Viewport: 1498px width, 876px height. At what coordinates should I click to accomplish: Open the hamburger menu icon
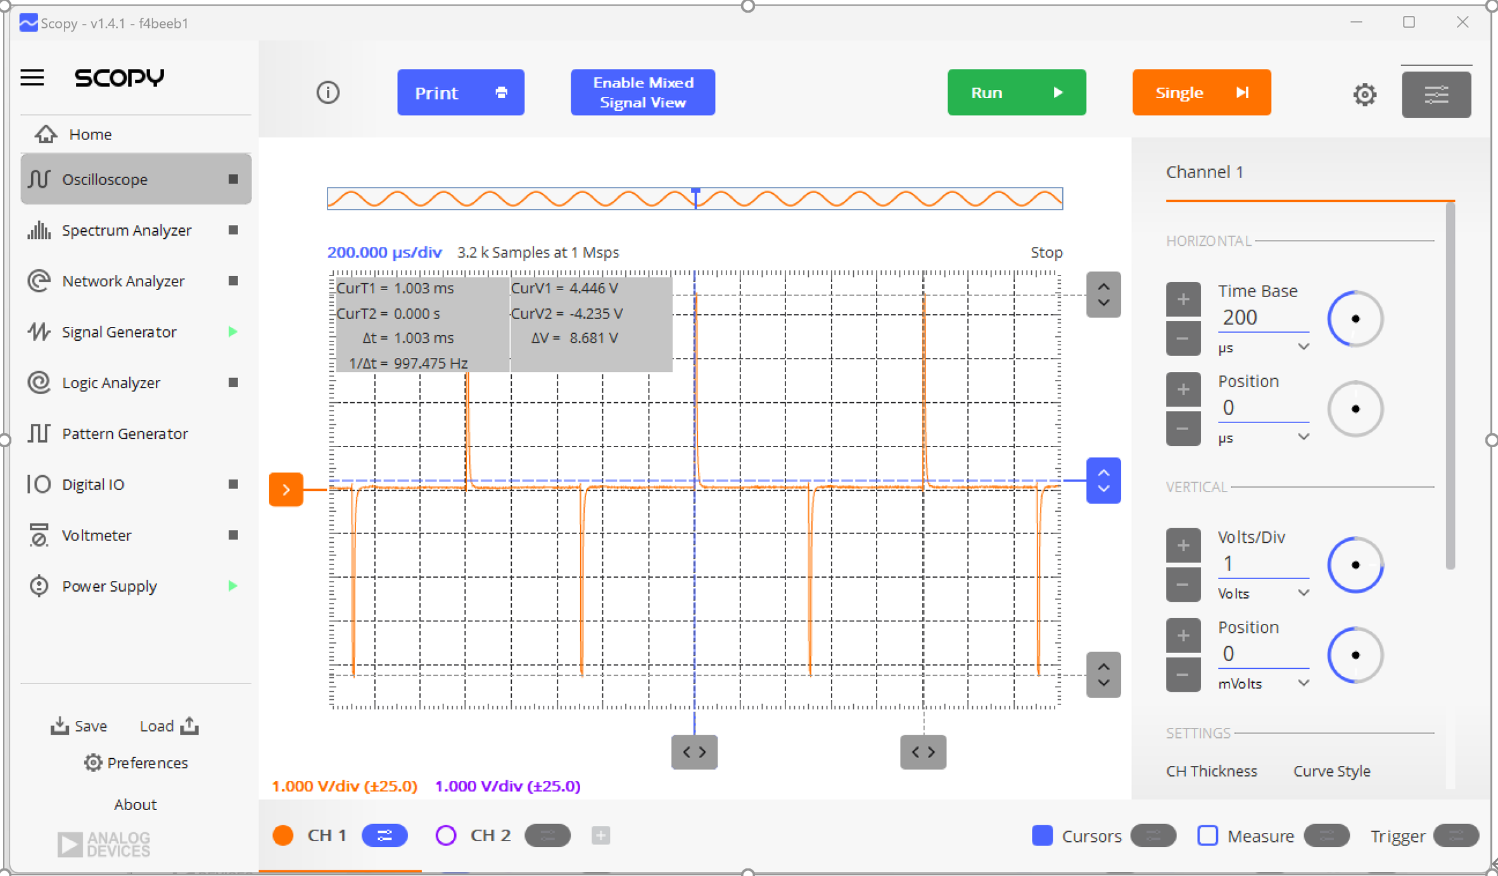tap(32, 77)
